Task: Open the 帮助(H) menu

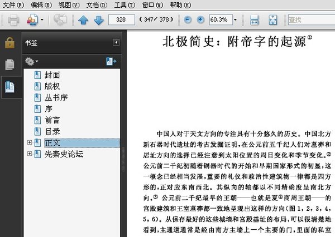Action: 180,4
